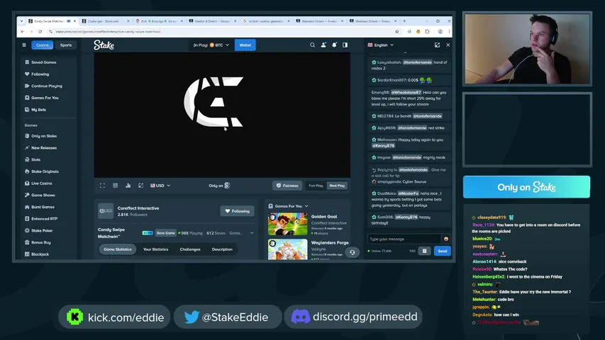The width and height of the screenshot is (605, 340).
Task: Open the user profile icon
Action: [323, 45]
